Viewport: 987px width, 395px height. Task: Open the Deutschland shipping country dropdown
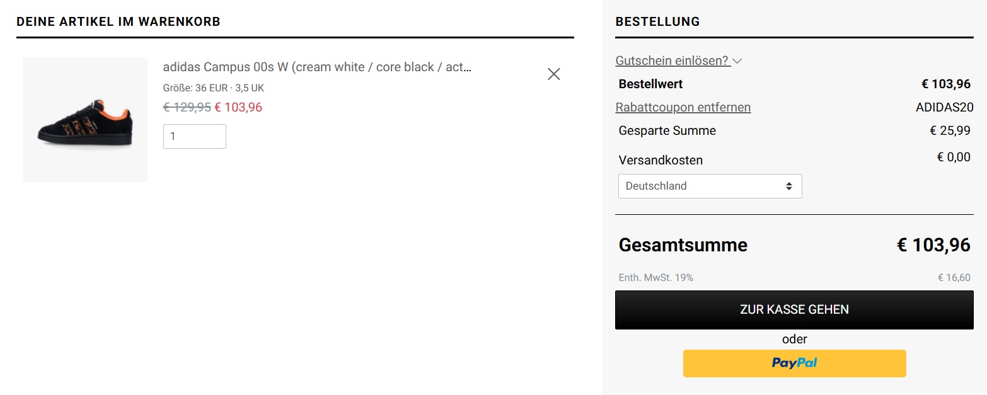click(709, 186)
